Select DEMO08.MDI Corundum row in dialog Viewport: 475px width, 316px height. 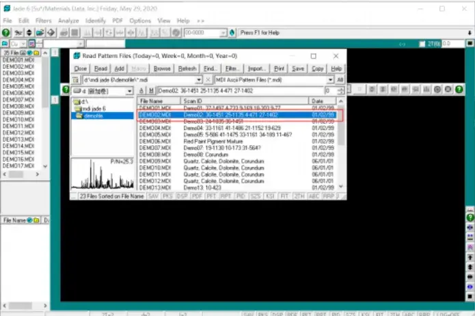pos(237,155)
